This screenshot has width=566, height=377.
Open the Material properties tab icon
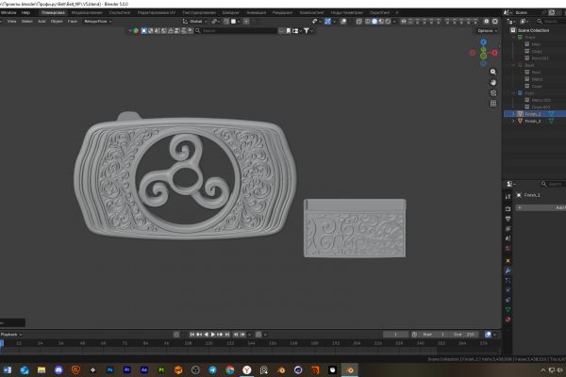pyautogui.click(x=508, y=320)
